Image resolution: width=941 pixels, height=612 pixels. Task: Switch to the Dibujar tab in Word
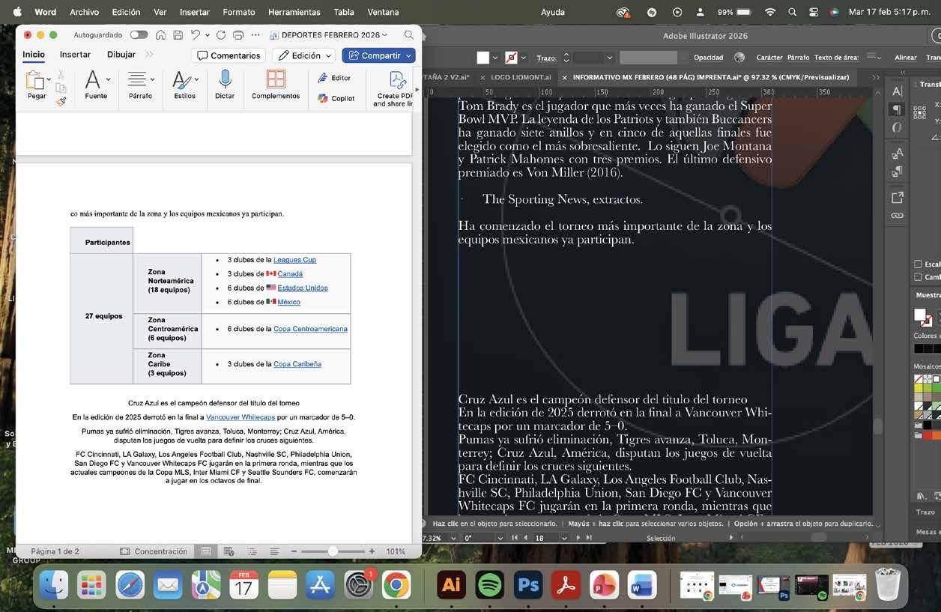[x=121, y=55]
